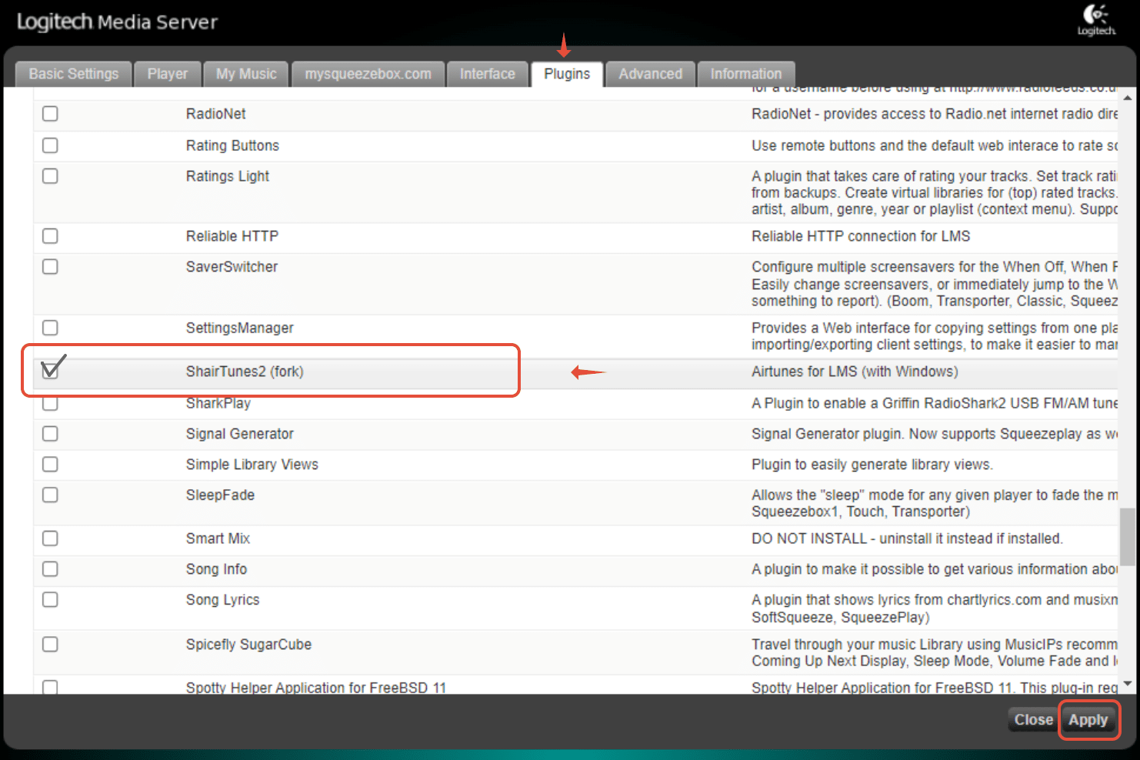Tick the SleepFade plugin checkbox
The width and height of the screenshot is (1140, 760).
[x=50, y=495]
